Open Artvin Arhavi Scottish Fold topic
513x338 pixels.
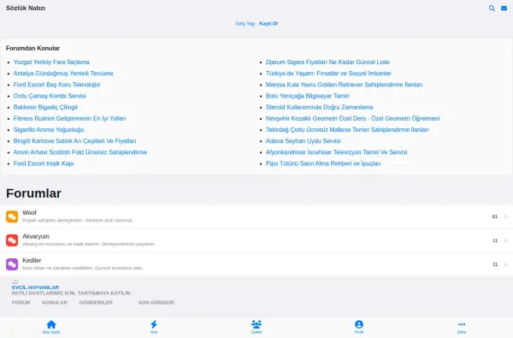pos(80,152)
